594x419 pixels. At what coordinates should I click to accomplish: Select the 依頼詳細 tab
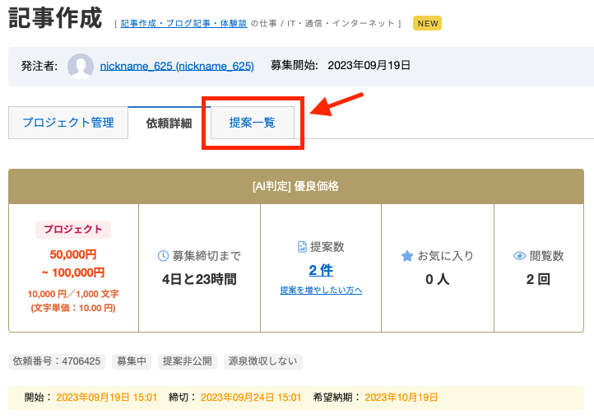pos(169,123)
